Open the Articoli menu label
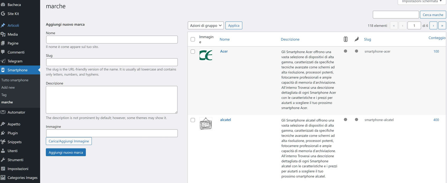The height and width of the screenshot is (183, 447). pos(13,25)
